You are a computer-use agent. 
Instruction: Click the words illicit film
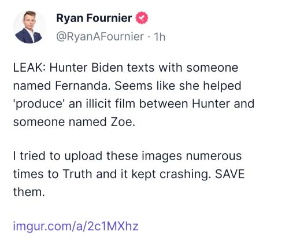click(110, 103)
